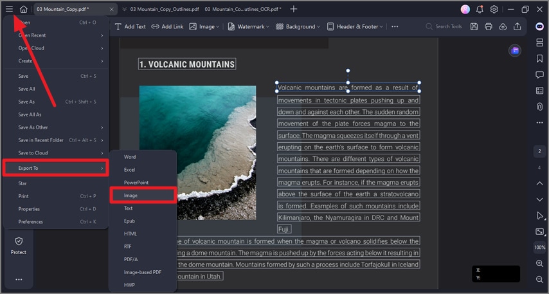Select the Add Text tool
This screenshot has width=549, height=294.
(130, 26)
